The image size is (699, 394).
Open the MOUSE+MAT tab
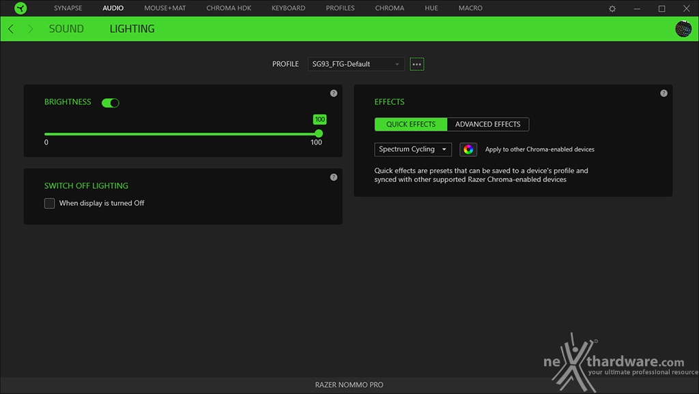coord(165,8)
